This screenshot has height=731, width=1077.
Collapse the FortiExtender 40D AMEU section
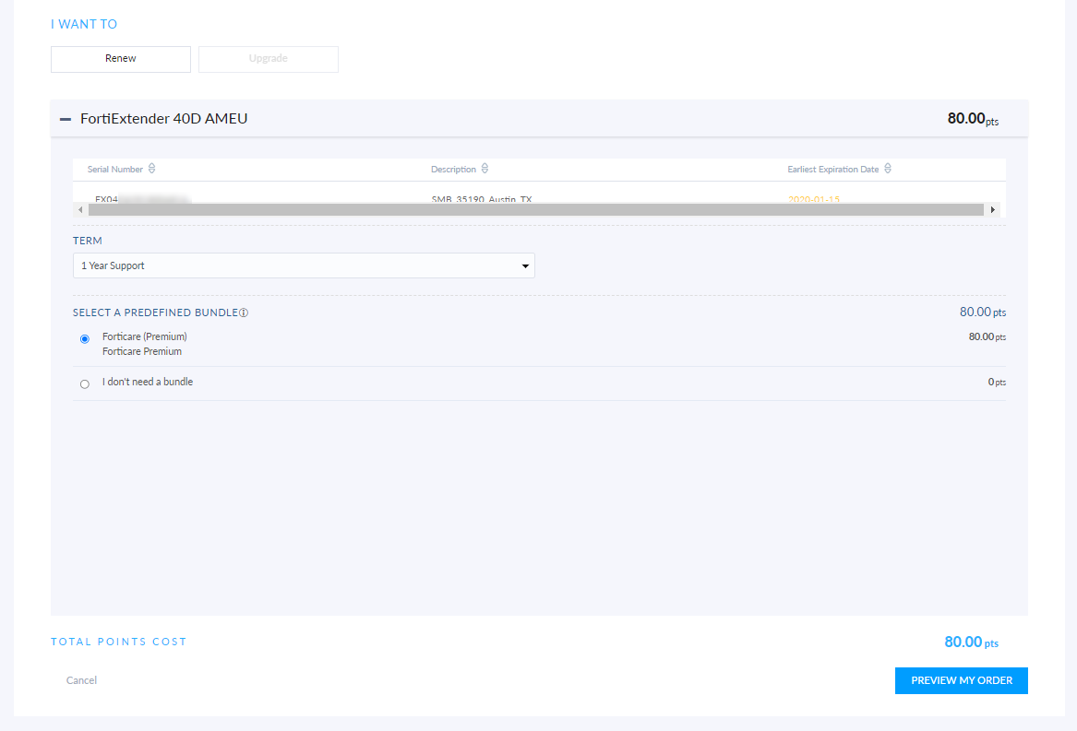coord(66,120)
